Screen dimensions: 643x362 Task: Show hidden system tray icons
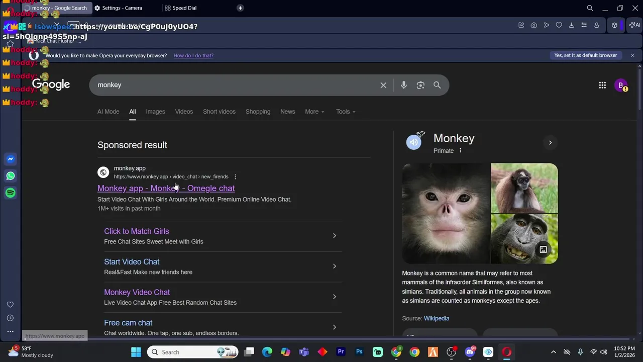(554, 352)
